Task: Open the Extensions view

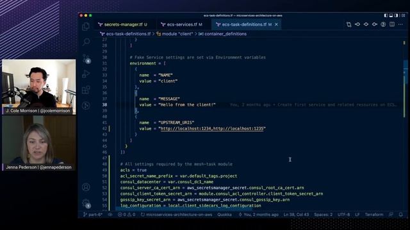Action: pyautogui.click(x=86, y=89)
